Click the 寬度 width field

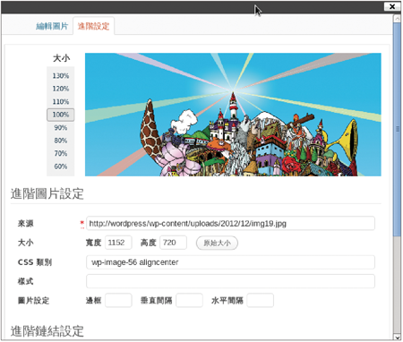point(118,243)
